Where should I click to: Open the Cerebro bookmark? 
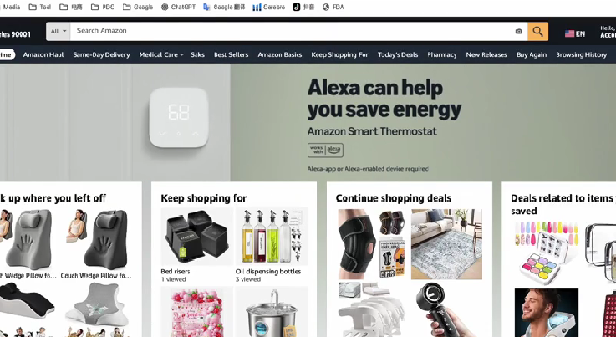(x=268, y=7)
